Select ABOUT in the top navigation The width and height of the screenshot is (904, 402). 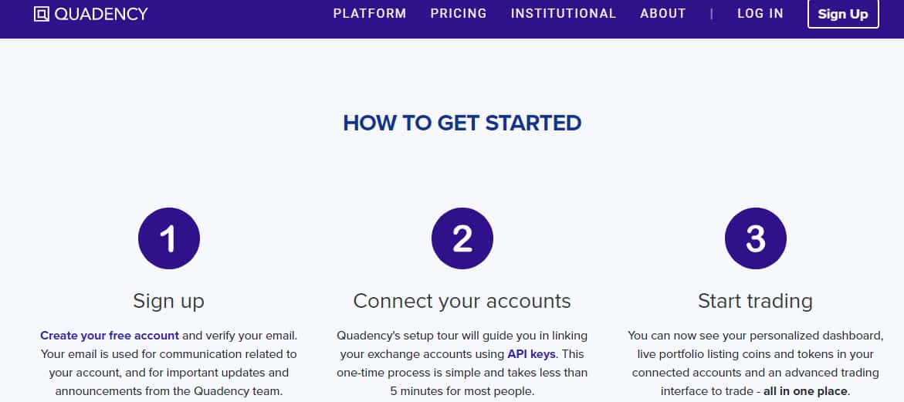click(663, 14)
